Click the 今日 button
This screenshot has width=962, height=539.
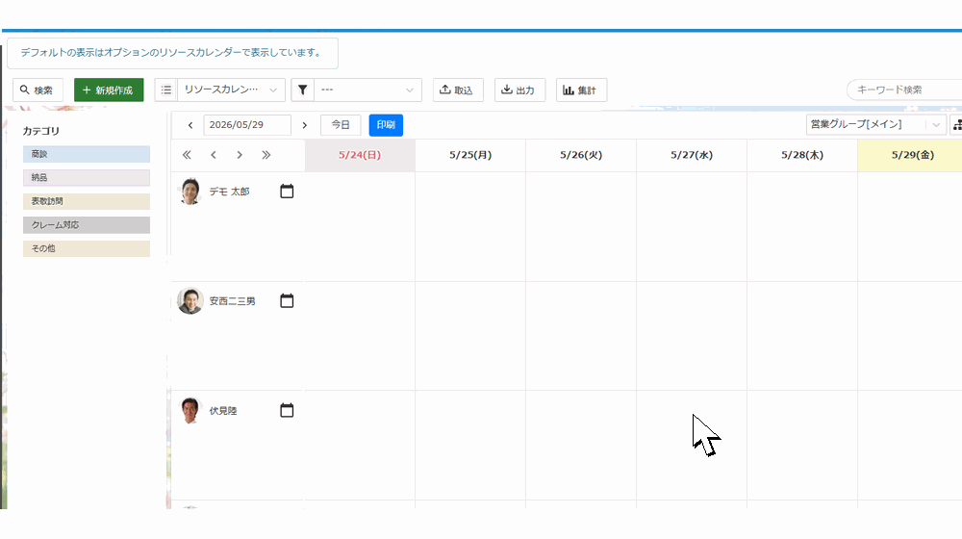341,125
